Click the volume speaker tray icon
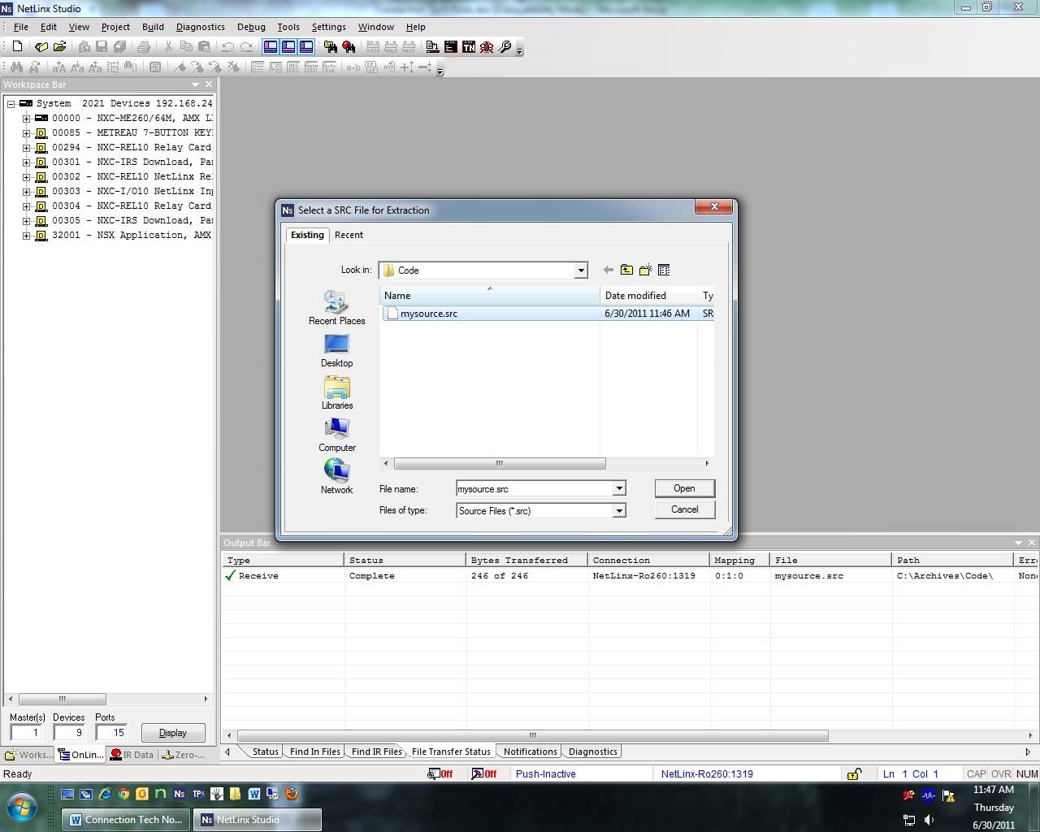The width and height of the screenshot is (1040, 832). coord(929,819)
